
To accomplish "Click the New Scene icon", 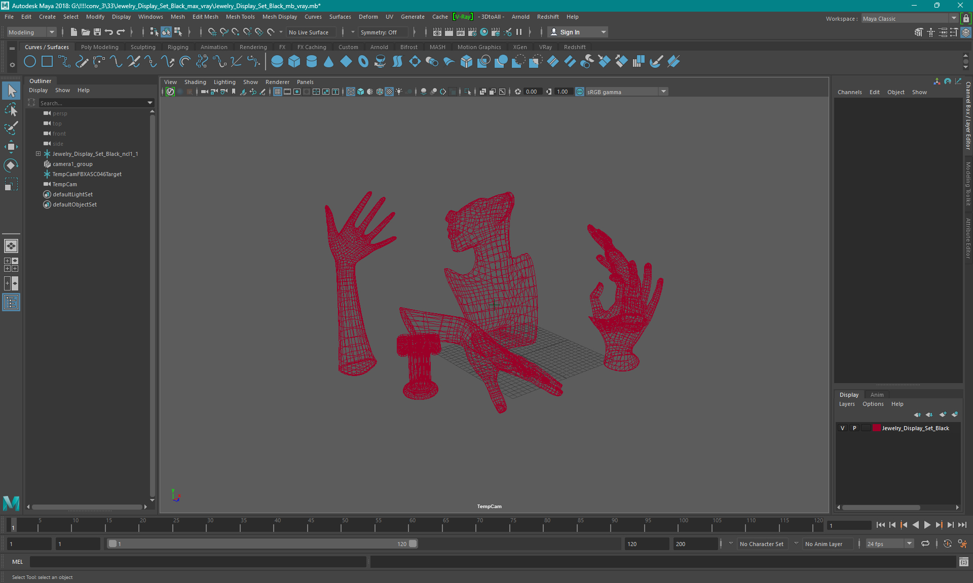I will pyautogui.click(x=73, y=32).
